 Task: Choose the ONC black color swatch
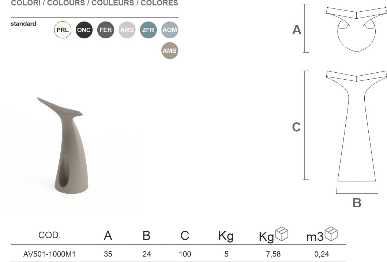(x=84, y=30)
